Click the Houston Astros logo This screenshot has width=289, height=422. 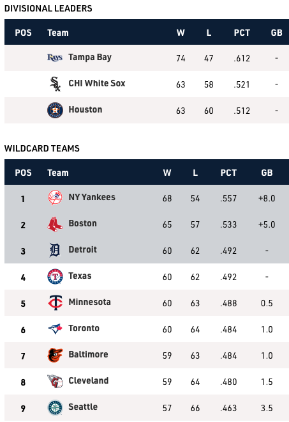pos(55,110)
